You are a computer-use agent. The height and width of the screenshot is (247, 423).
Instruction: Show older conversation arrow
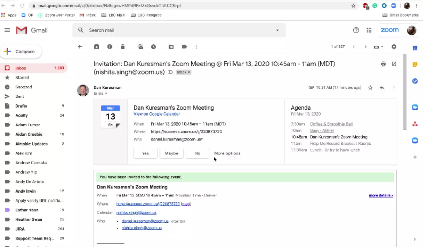point(365,47)
